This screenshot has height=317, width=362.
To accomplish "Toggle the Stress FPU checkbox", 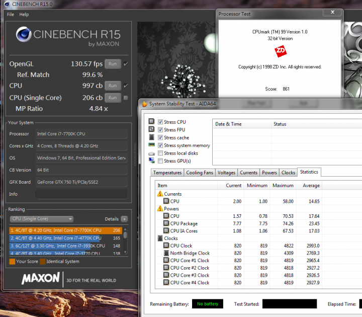I will (160, 130).
